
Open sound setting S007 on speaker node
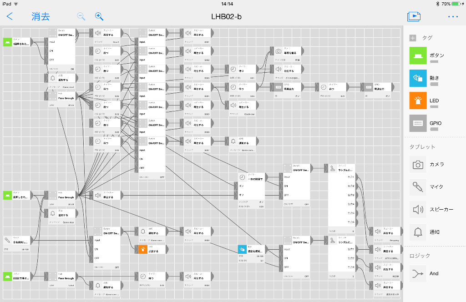coord(197,150)
